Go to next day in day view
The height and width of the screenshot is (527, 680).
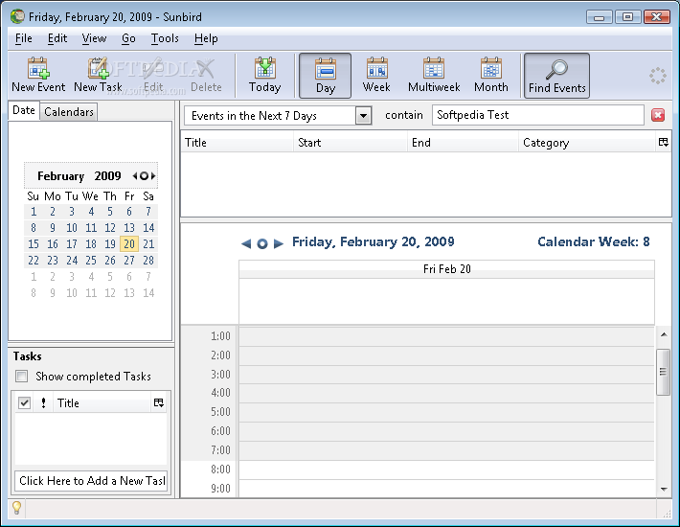279,243
